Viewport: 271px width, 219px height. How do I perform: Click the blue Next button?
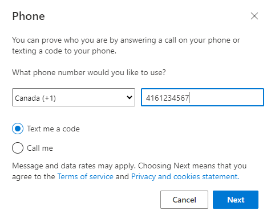(x=236, y=200)
